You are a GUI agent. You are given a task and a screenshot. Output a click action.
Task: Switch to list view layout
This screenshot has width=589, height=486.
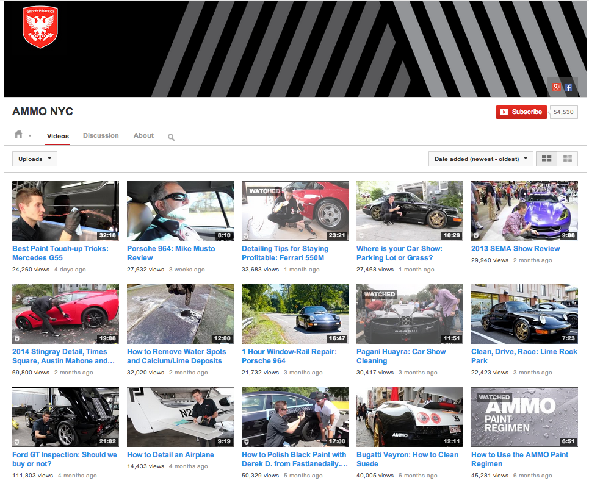pos(567,159)
